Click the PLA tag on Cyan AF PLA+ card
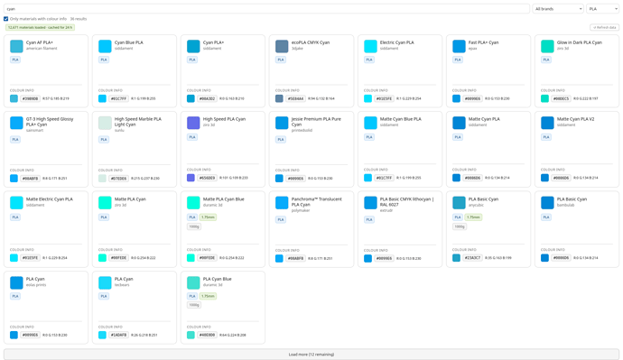This screenshot has height=360, width=623. click(15, 60)
